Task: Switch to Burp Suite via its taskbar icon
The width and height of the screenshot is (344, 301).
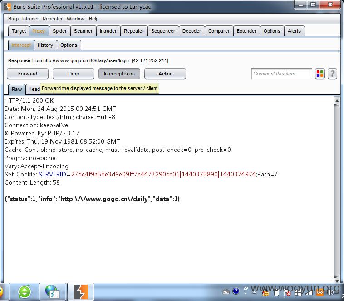Action: pos(81,292)
